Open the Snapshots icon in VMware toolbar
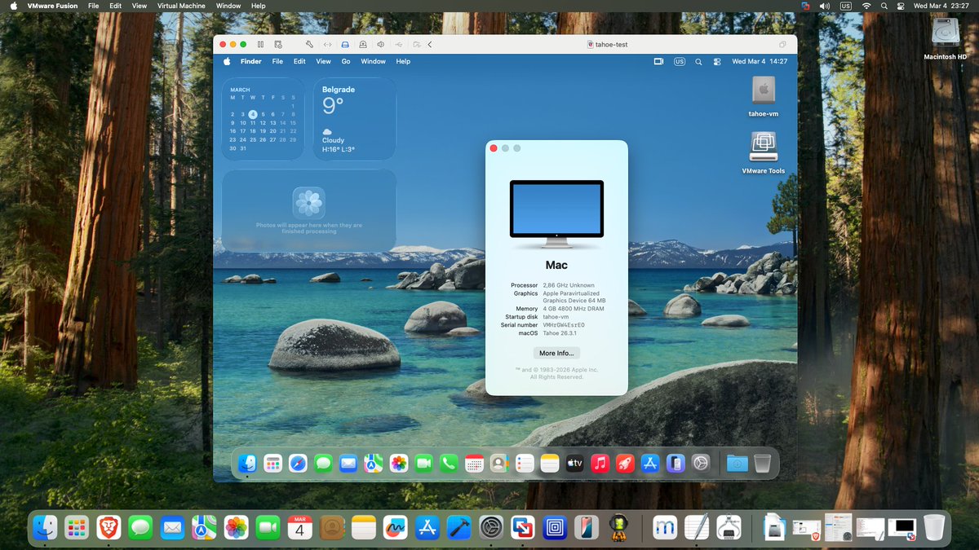Screen dimensions: 979x550 coord(279,45)
